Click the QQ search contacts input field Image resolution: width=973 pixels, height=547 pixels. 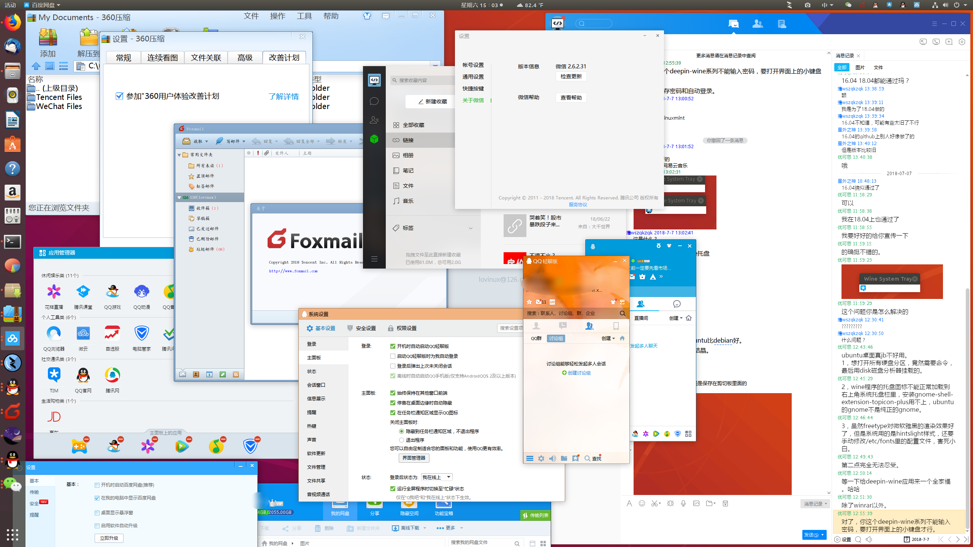tap(570, 313)
